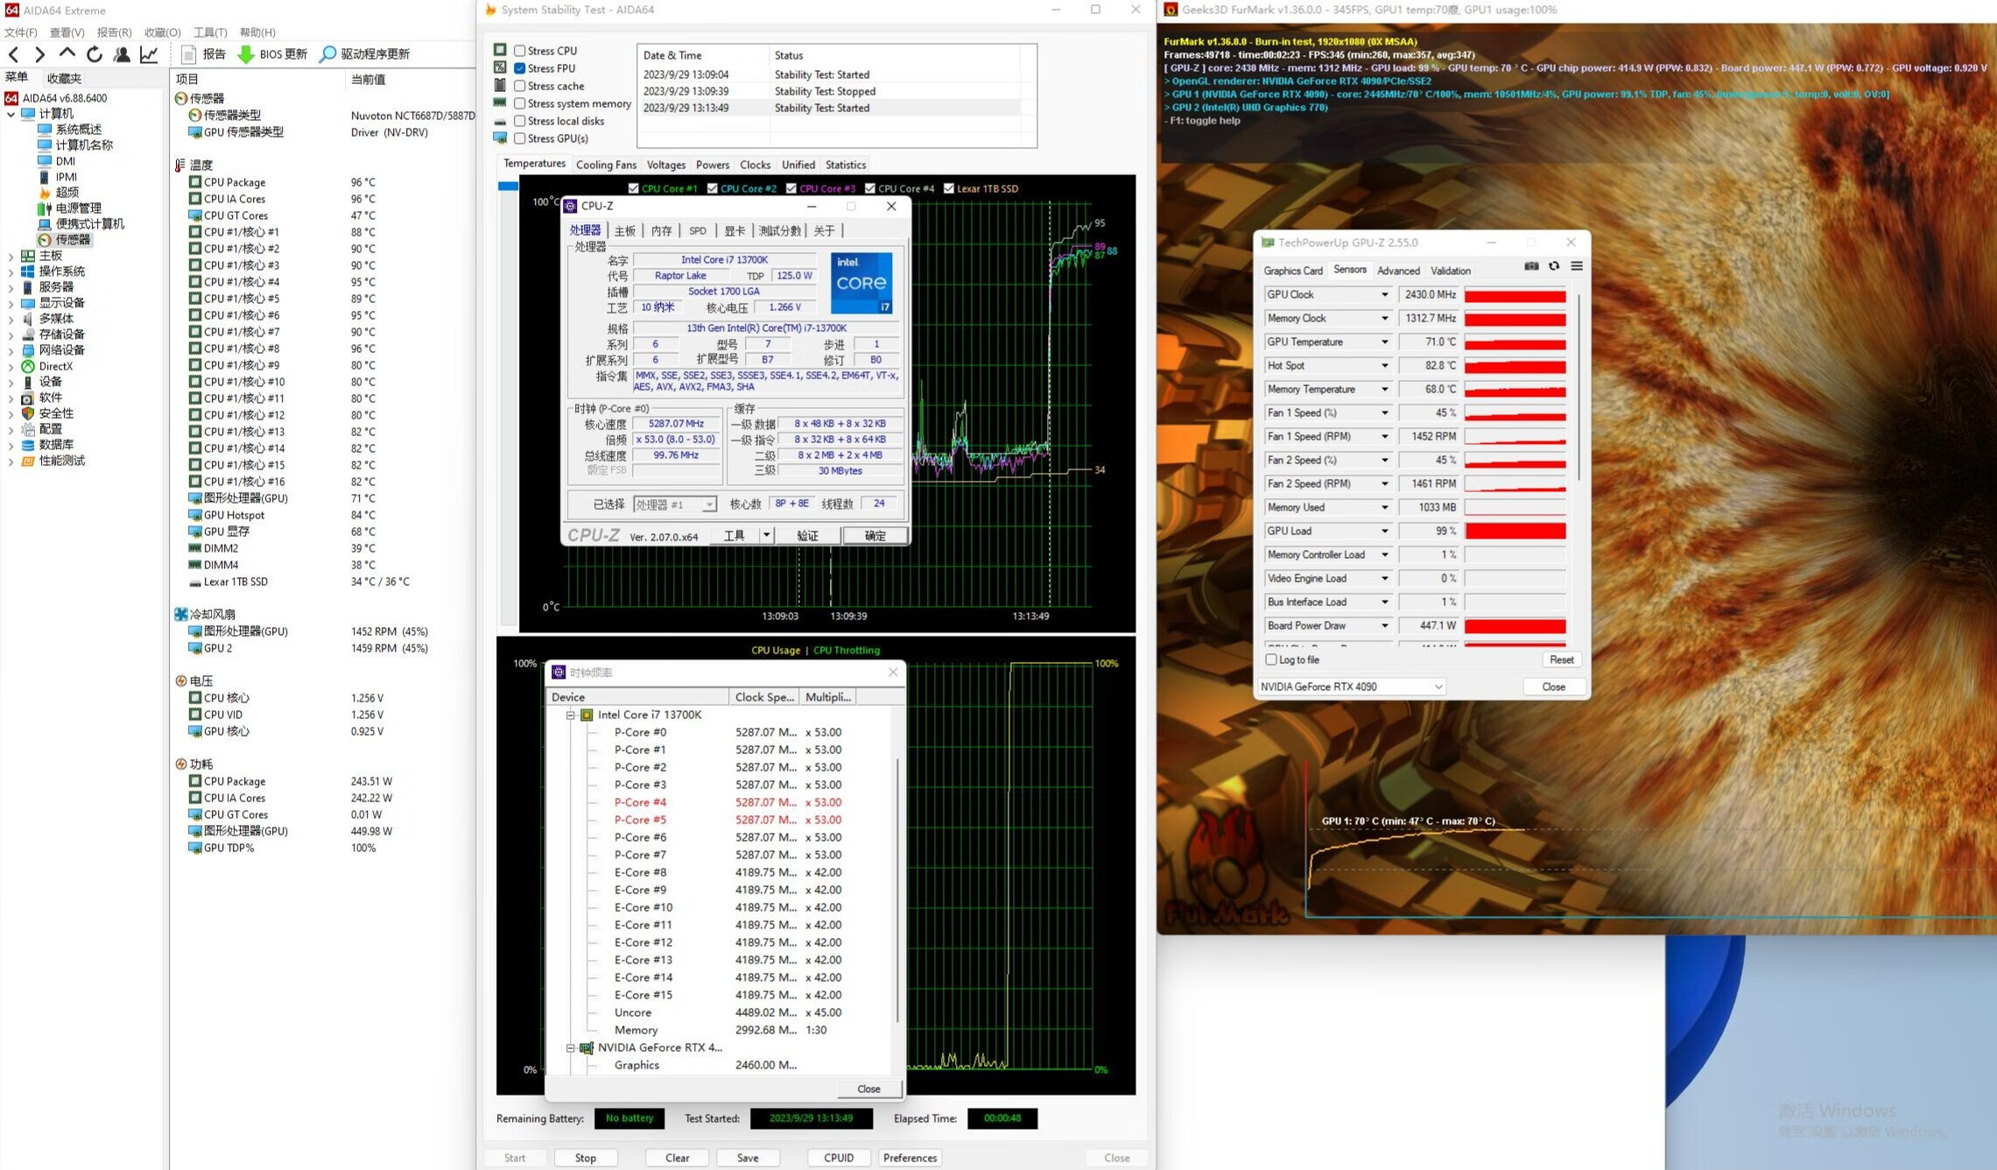Check Log to file in GPU-Z
The width and height of the screenshot is (1997, 1170).
point(1271,659)
